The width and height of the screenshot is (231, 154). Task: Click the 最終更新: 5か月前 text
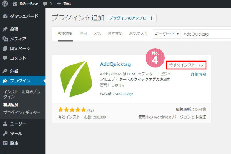191,109
